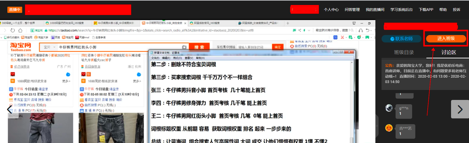
Task: Click the share icon in address bar
Action: (x=300, y=30)
